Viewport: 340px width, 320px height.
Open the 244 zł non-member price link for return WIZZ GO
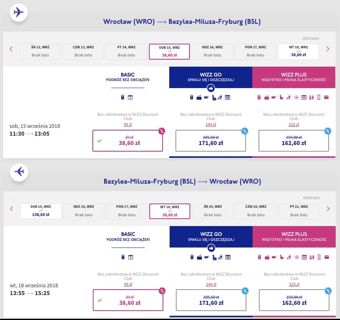pyautogui.click(x=211, y=284)
